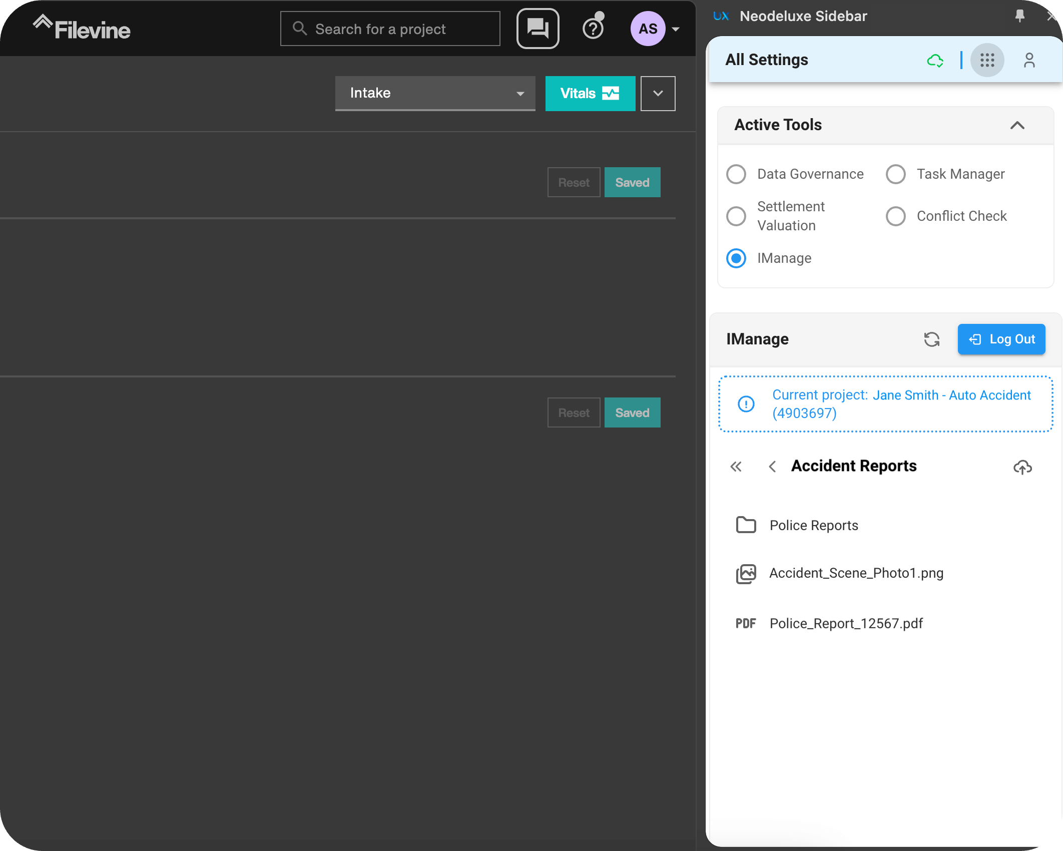The height and width of the screenshot is (851, 1063).
Task: Click the Police Reports folder icon
Action: point(746,525)
